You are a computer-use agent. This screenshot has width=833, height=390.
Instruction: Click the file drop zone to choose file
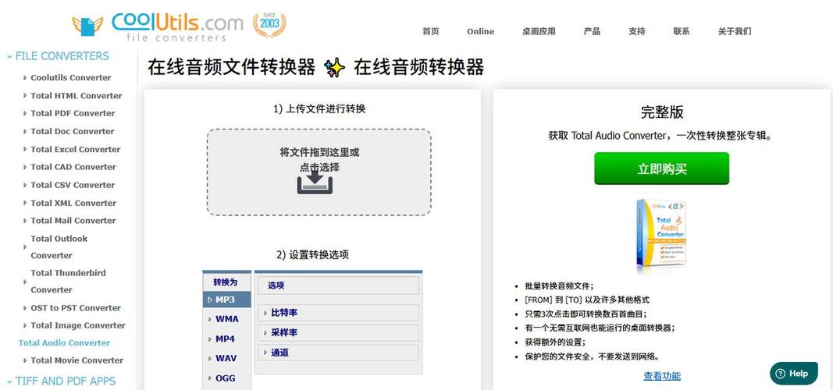[319, 172]
